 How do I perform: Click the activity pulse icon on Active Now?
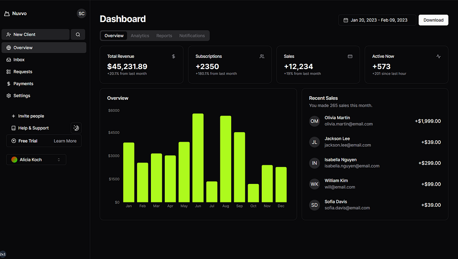439,56
